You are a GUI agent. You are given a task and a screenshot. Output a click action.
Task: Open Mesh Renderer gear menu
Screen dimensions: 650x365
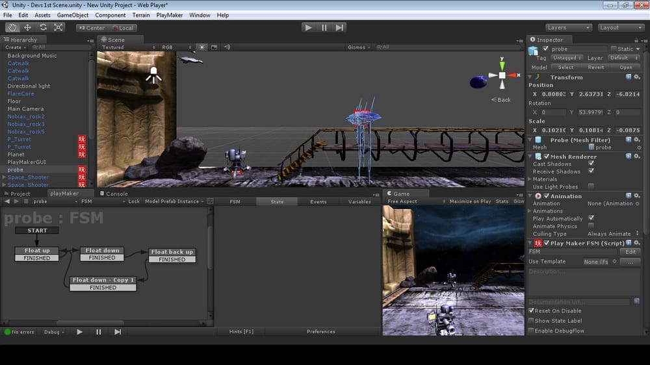637,156
